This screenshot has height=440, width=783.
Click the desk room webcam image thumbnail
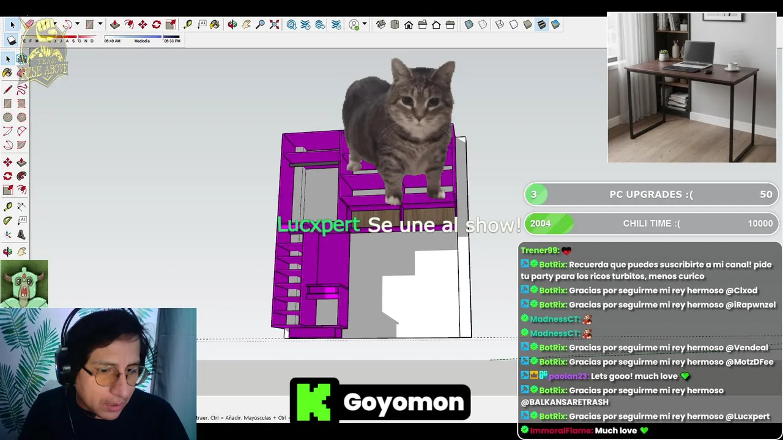tap(691, 87)
